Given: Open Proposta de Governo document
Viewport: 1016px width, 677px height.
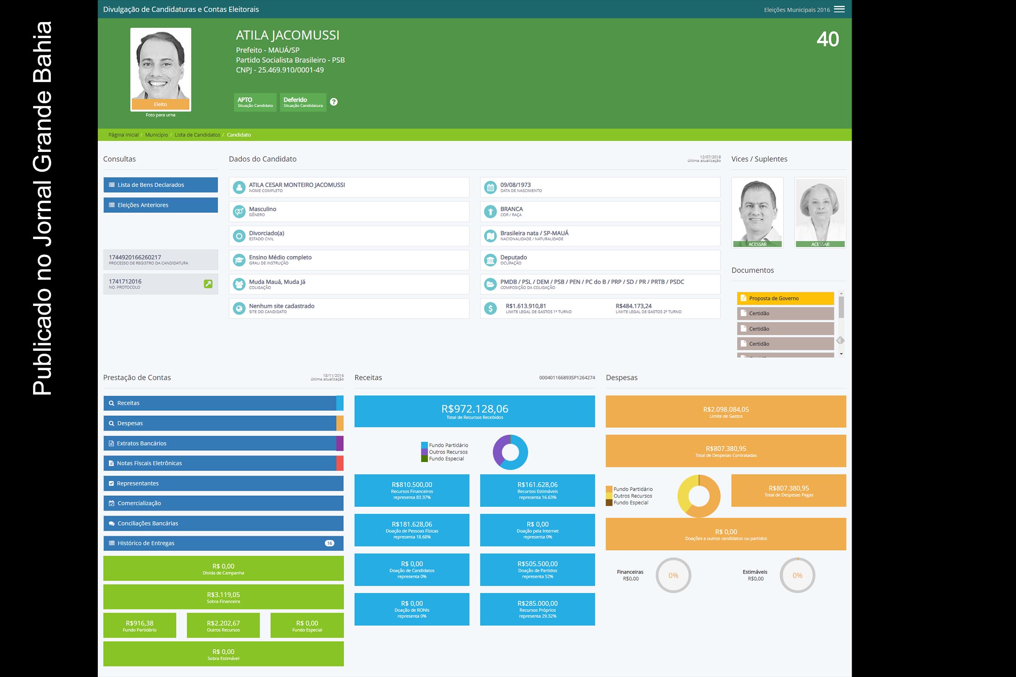Looking at the screenshot, I should pos(784,298).
